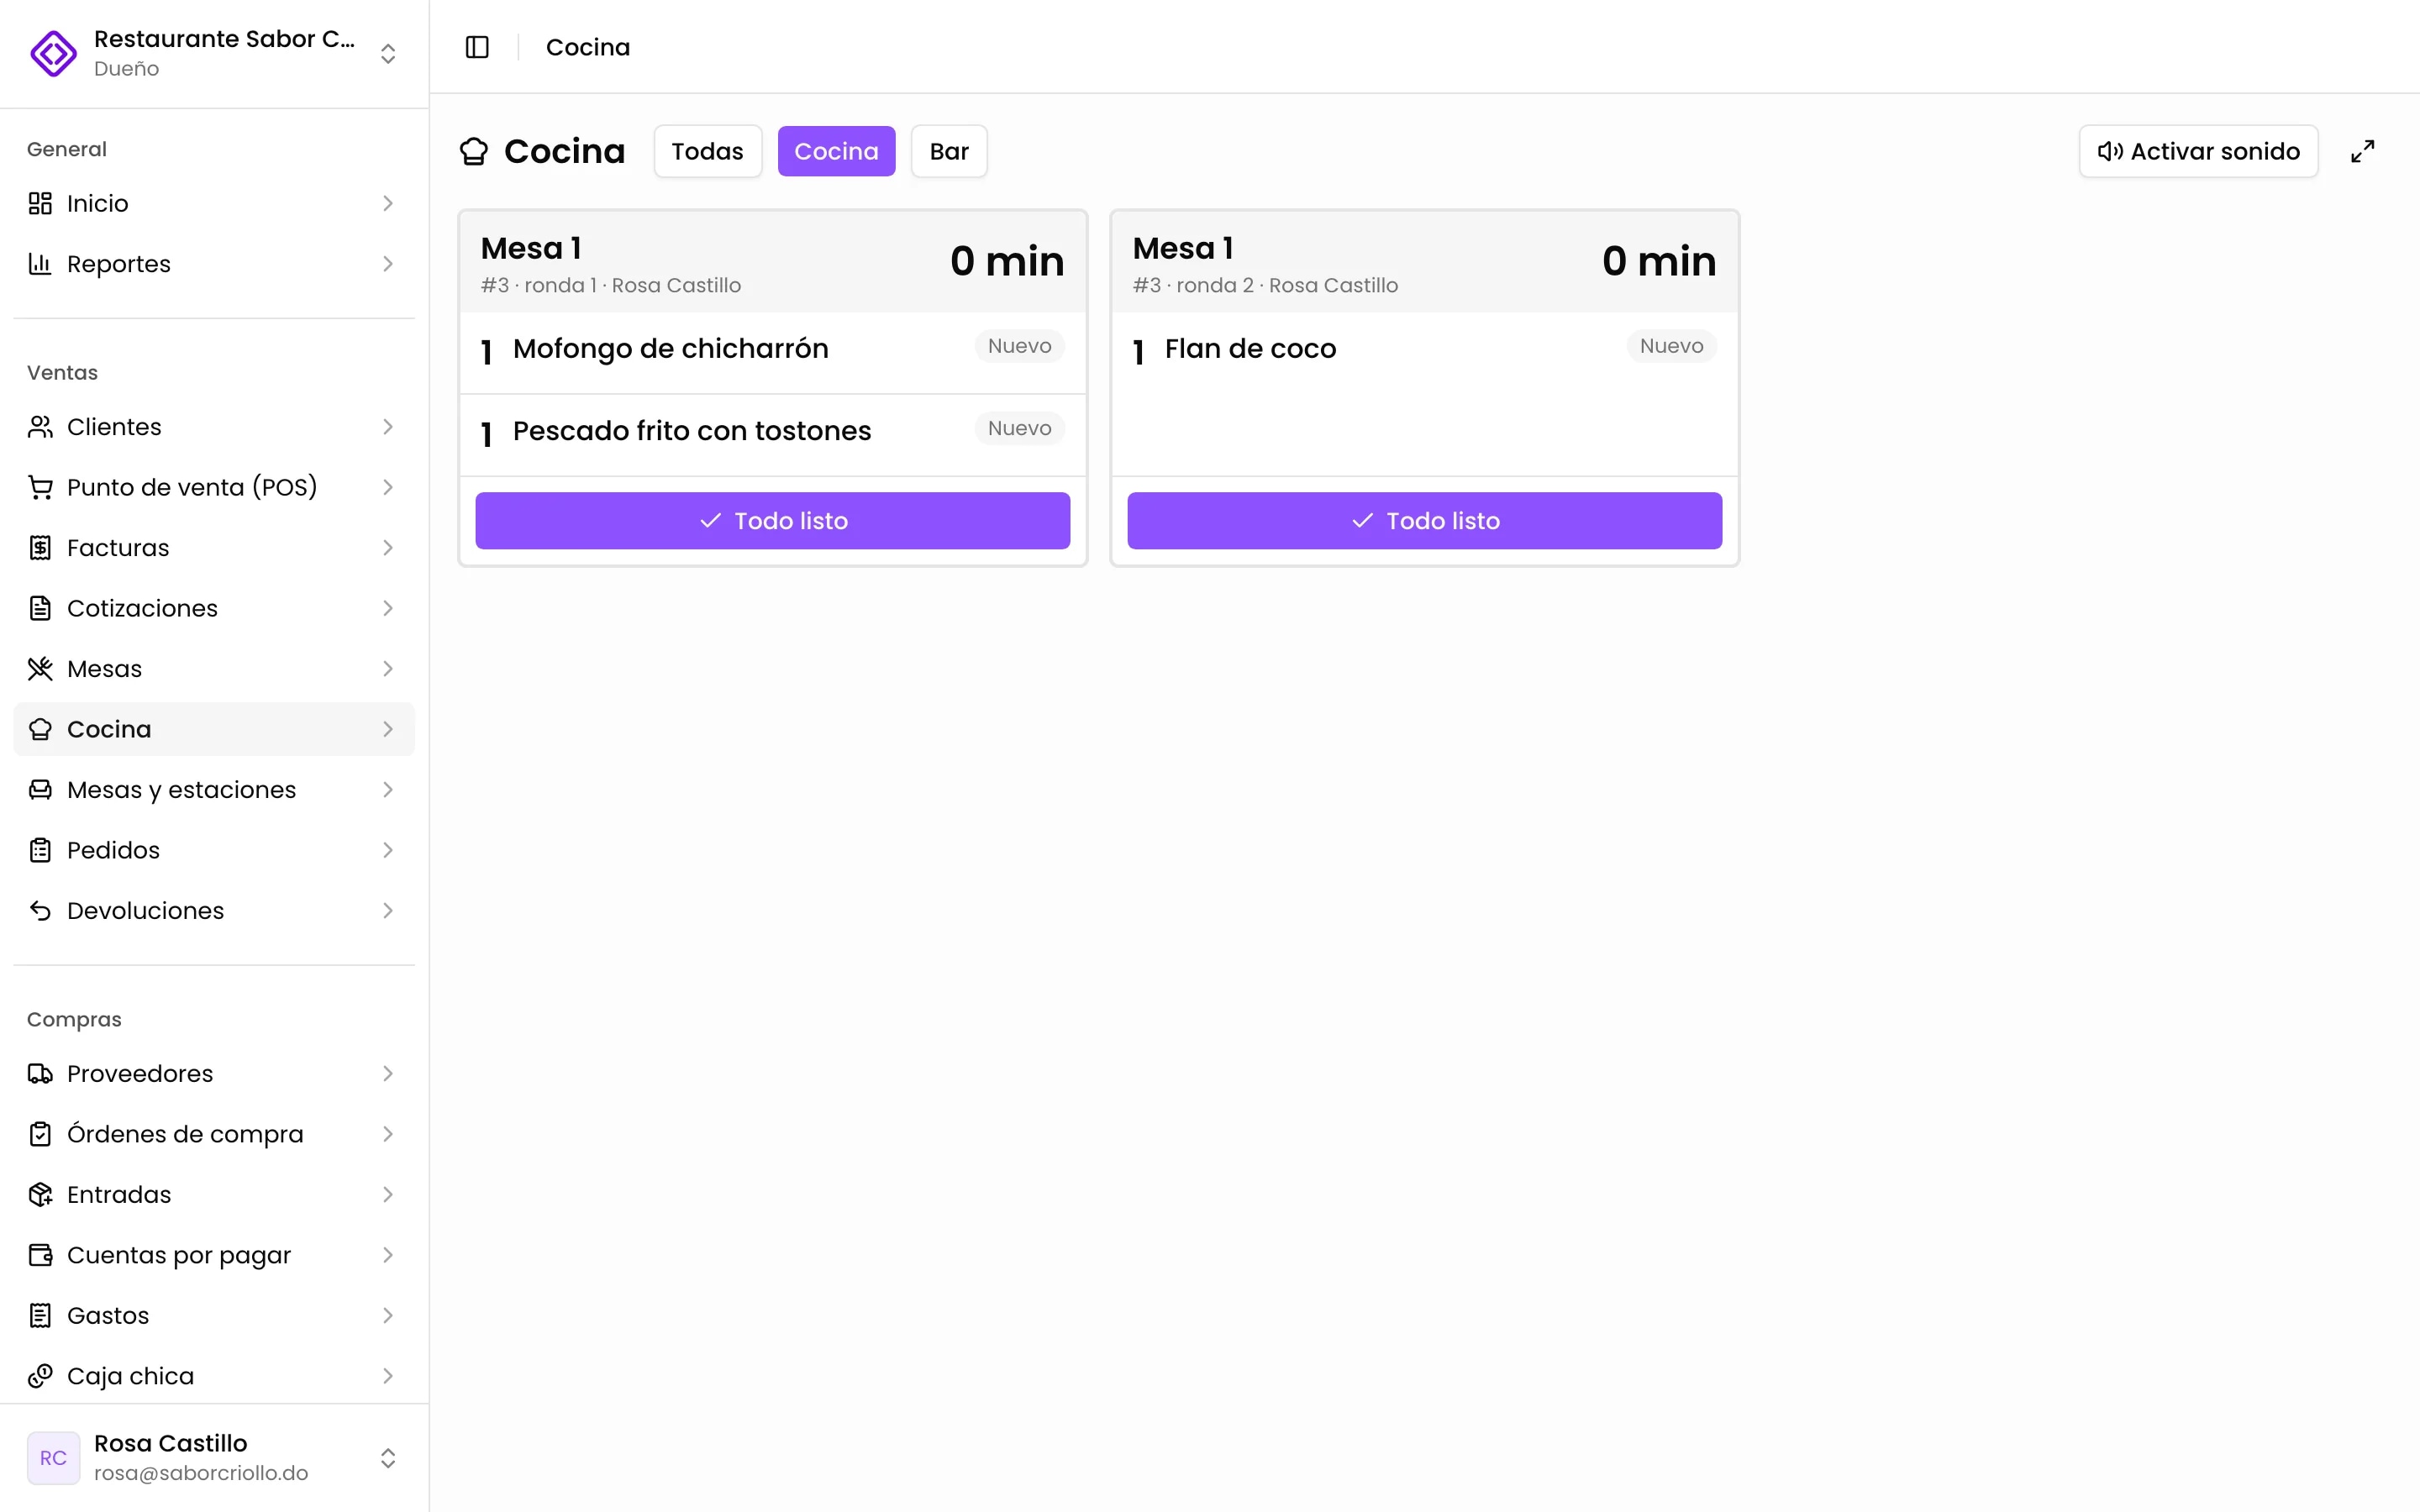The height and width of the screenshot is (1512, 2420).
Task: Click the Cotizaciones document icon
Action: click(40, 608)
